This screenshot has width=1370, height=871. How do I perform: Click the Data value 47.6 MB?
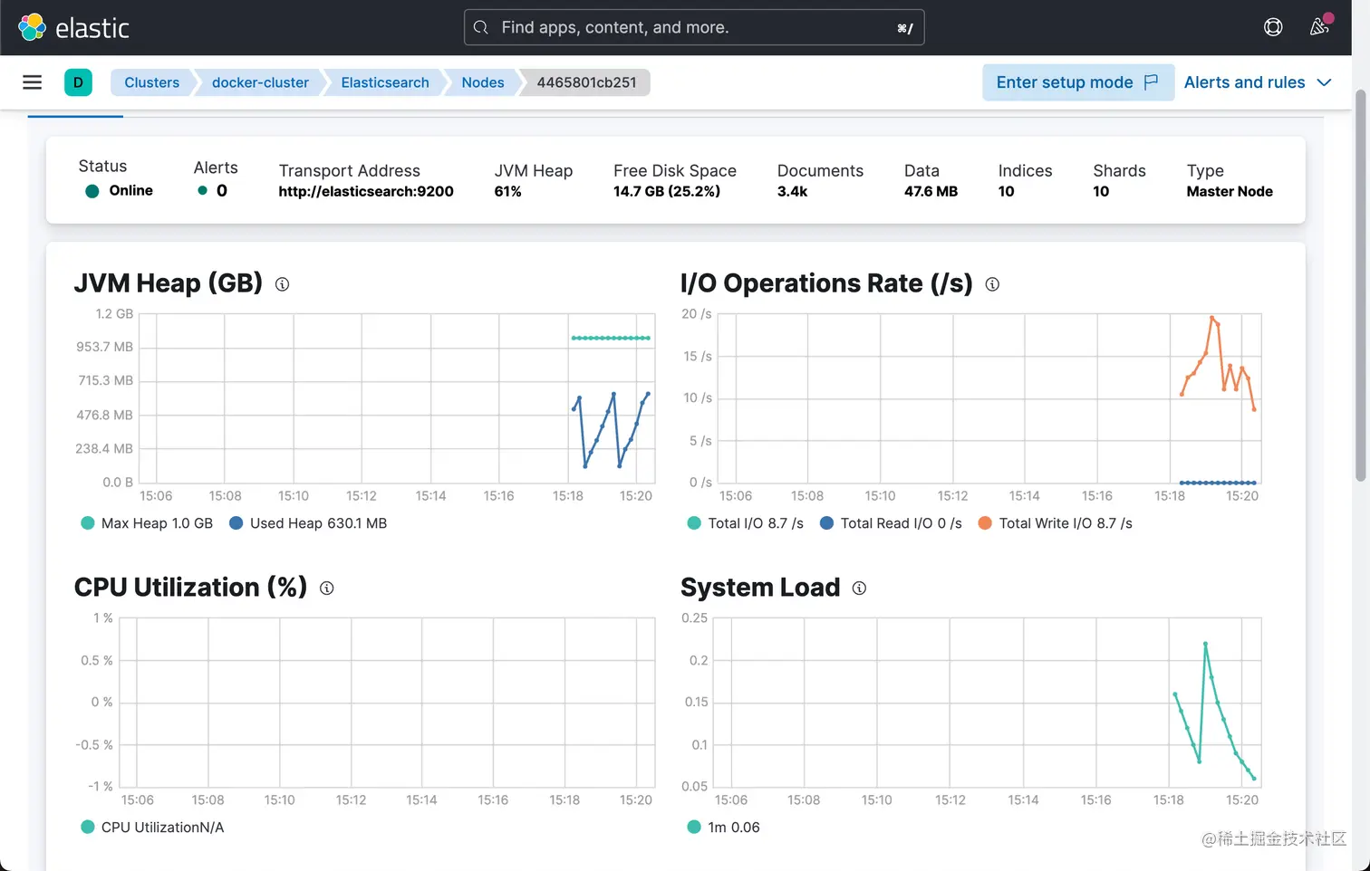tap(931, 192)
